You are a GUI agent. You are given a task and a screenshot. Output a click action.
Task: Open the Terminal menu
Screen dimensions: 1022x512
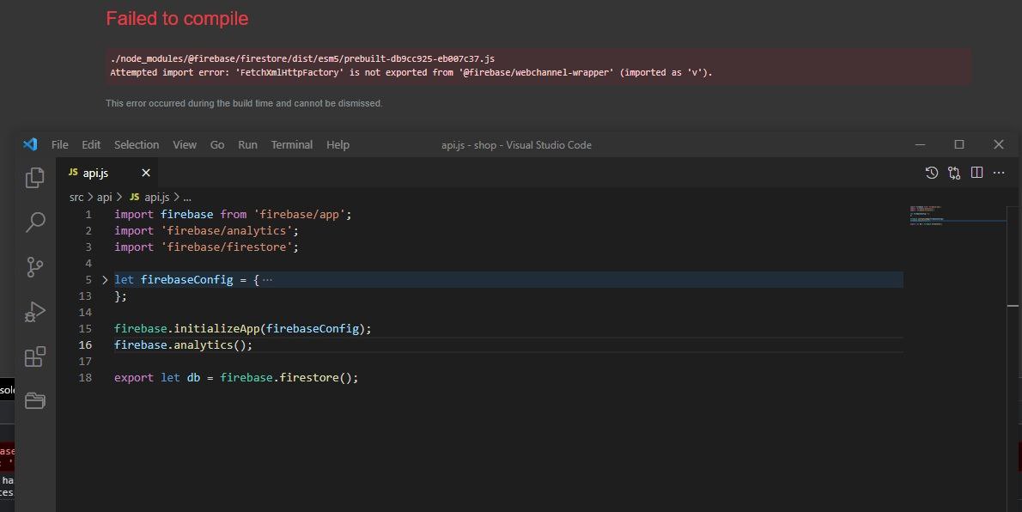click(291, 144)
